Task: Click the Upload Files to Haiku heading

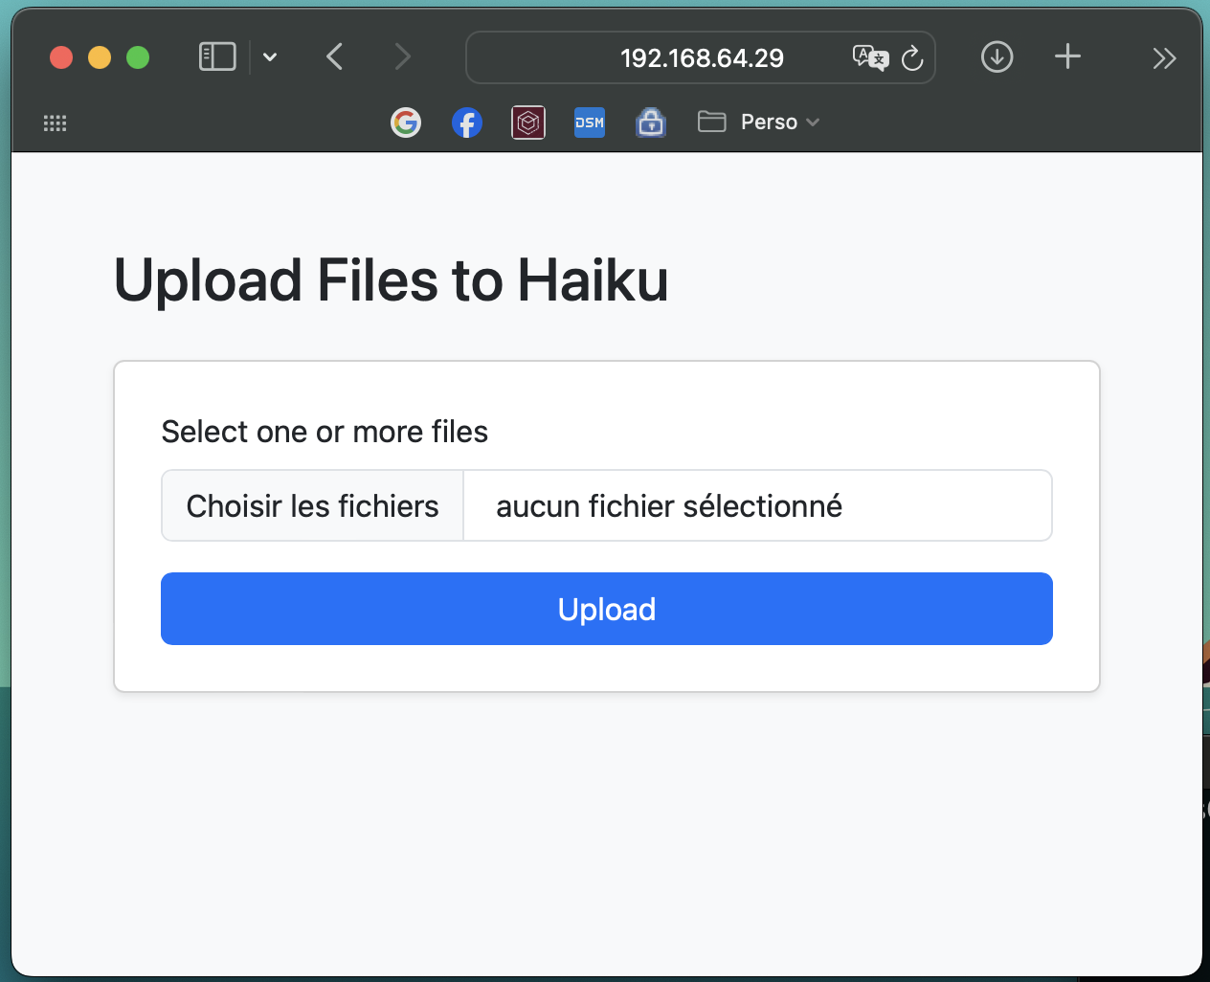Action: point(392,280)
